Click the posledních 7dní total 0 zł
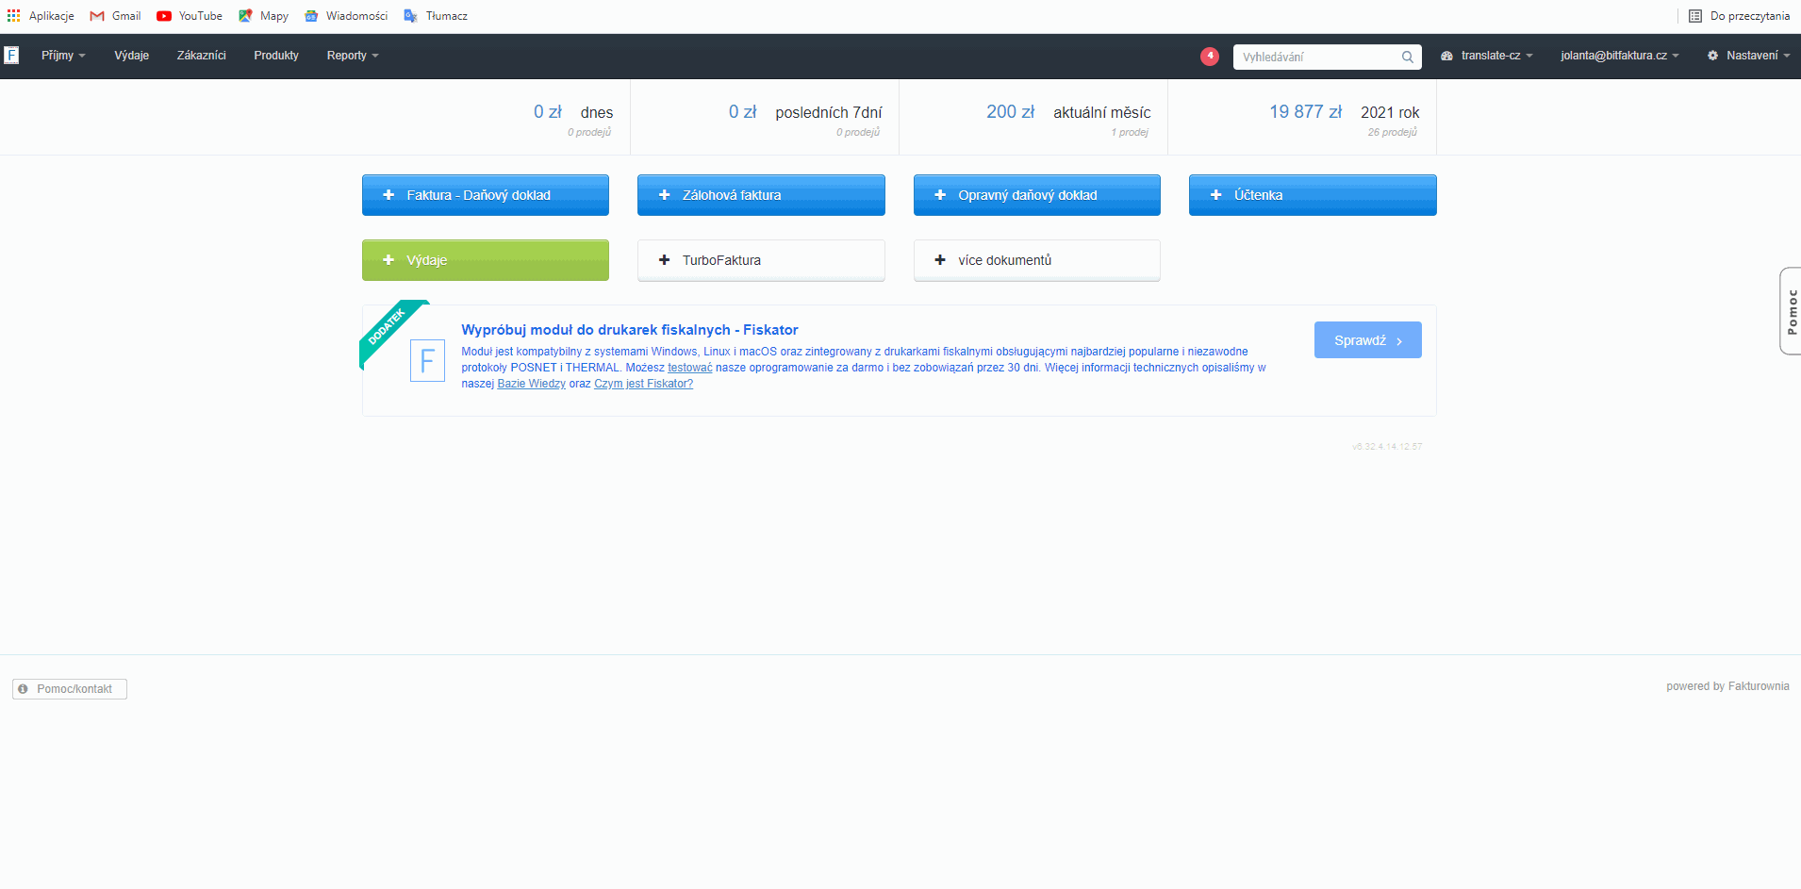Image resolution: width=1801 pixels, height=889 pixels. (x=743, y=112)
